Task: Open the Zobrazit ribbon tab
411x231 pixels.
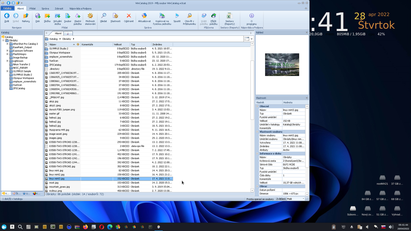Action: tap(59, 8)
